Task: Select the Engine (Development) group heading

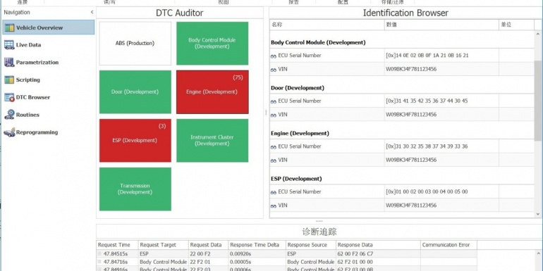Action: (300, 133)
